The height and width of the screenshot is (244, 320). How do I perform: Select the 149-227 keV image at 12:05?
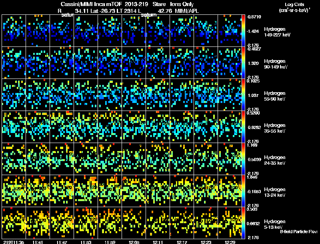click(134, 30)
